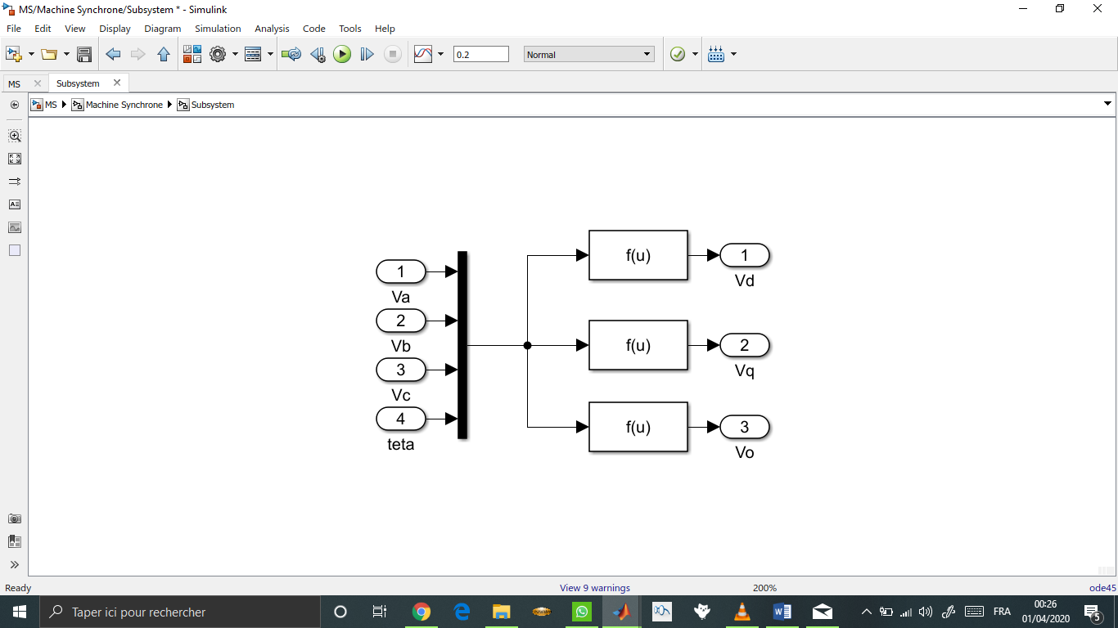Image resolution: width=1118 pixels, height=628 pixels.
Task: Click the Zoom tool in palette
Action: [x=15, y=136]
